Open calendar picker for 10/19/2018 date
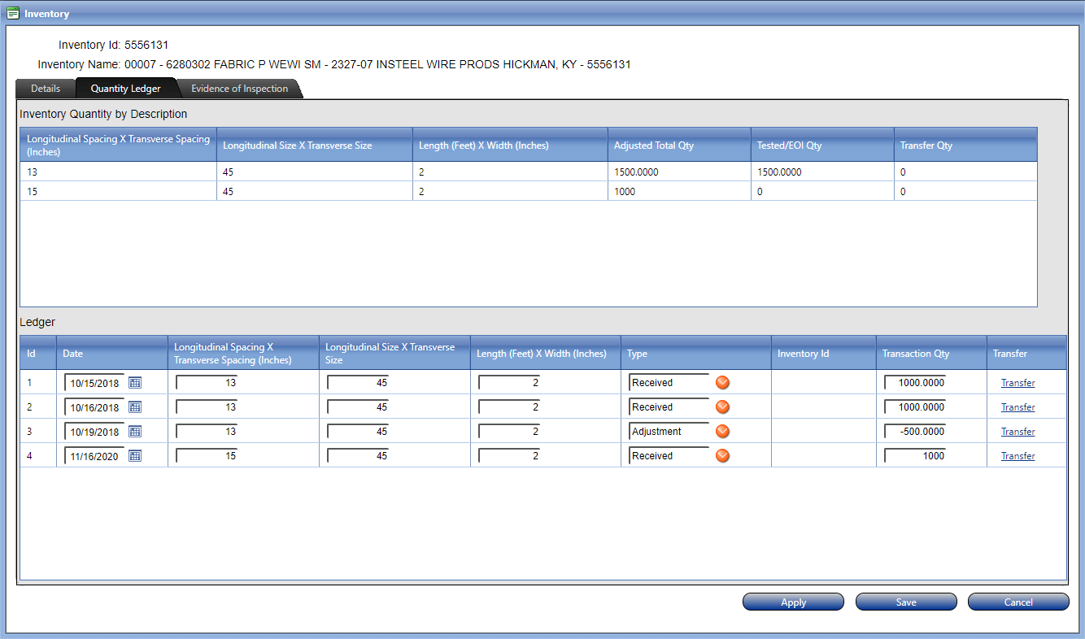Image resolution: width=1085 pixels, height=639 pixels. pyautogui.click(x=135, y=432)
